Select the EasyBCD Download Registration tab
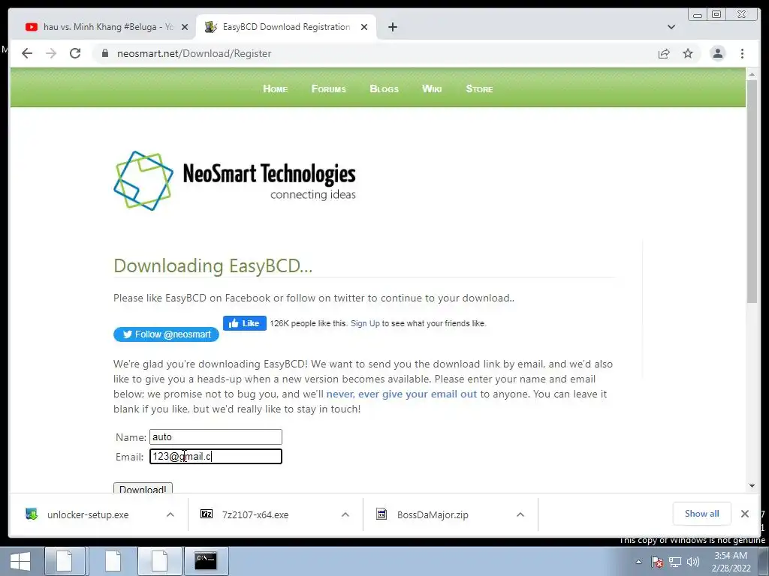 point(286,27)
